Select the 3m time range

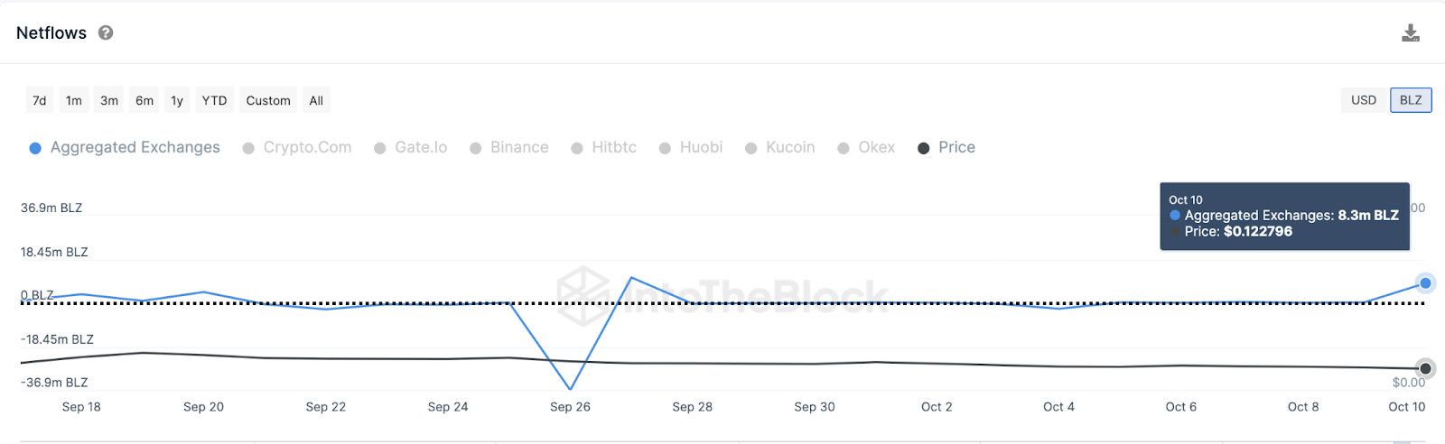point(109,100)
